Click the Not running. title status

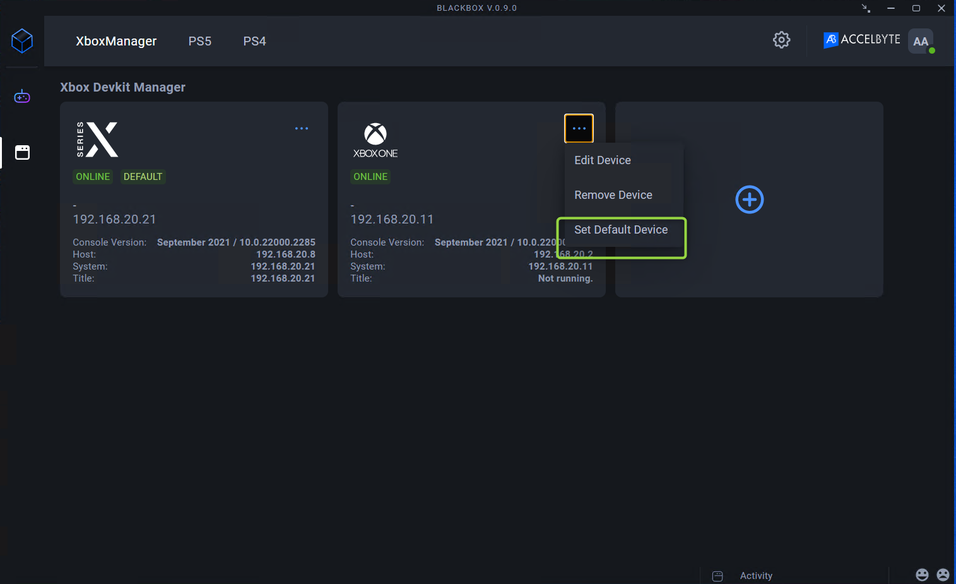565,278
